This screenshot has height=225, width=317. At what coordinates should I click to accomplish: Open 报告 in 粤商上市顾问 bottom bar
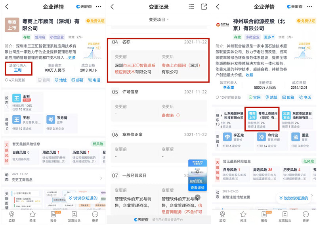click(x=53, y=217)
